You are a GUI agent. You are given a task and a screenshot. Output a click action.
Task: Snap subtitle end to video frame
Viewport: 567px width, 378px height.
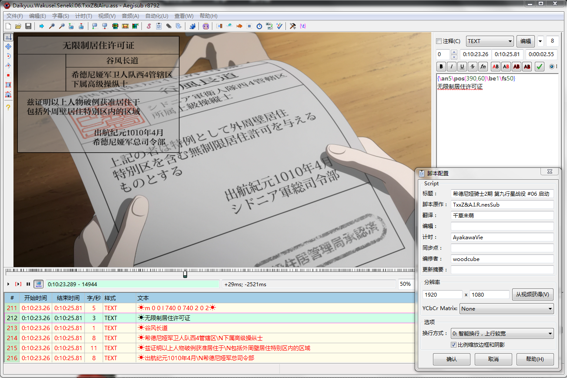105,26
